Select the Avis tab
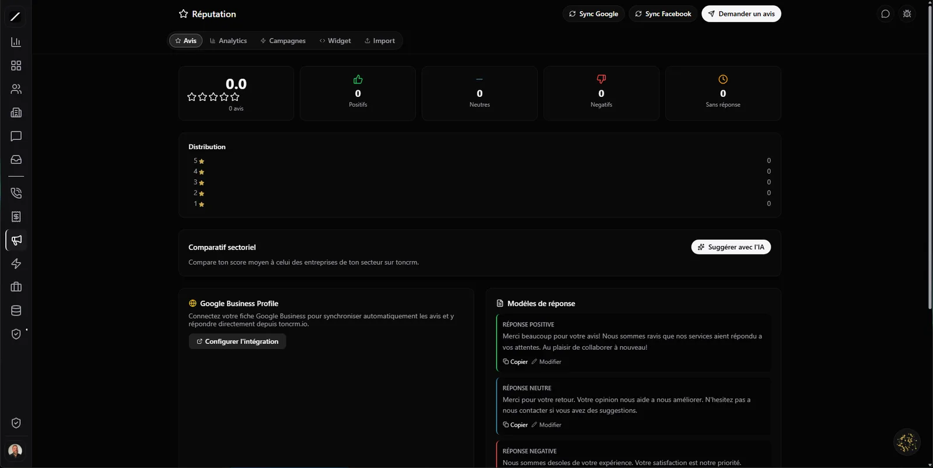The image size is (933, 468). click(186, 41)
